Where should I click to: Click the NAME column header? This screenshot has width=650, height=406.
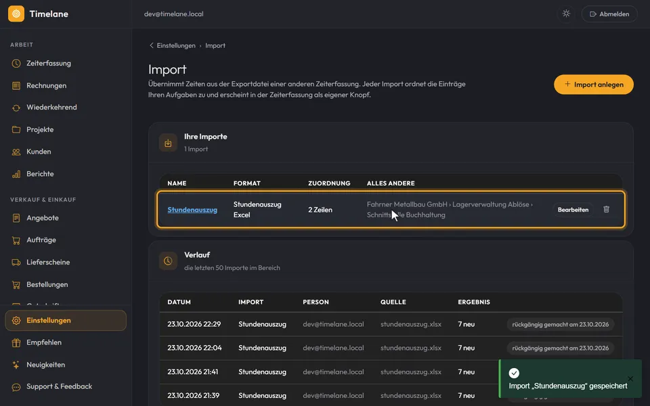[x=177, y=183]
